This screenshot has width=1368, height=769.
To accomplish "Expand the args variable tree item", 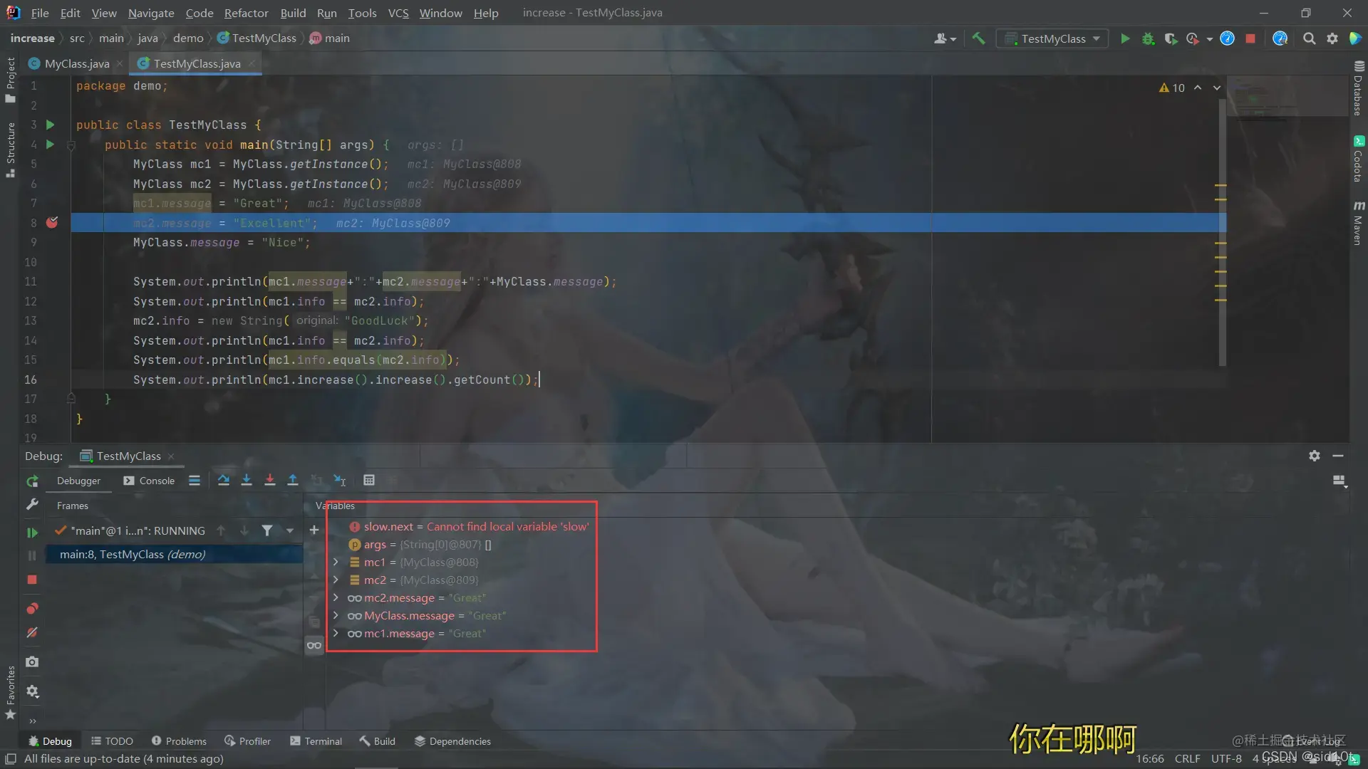I will pyautogui.click(x=336, y=544).
